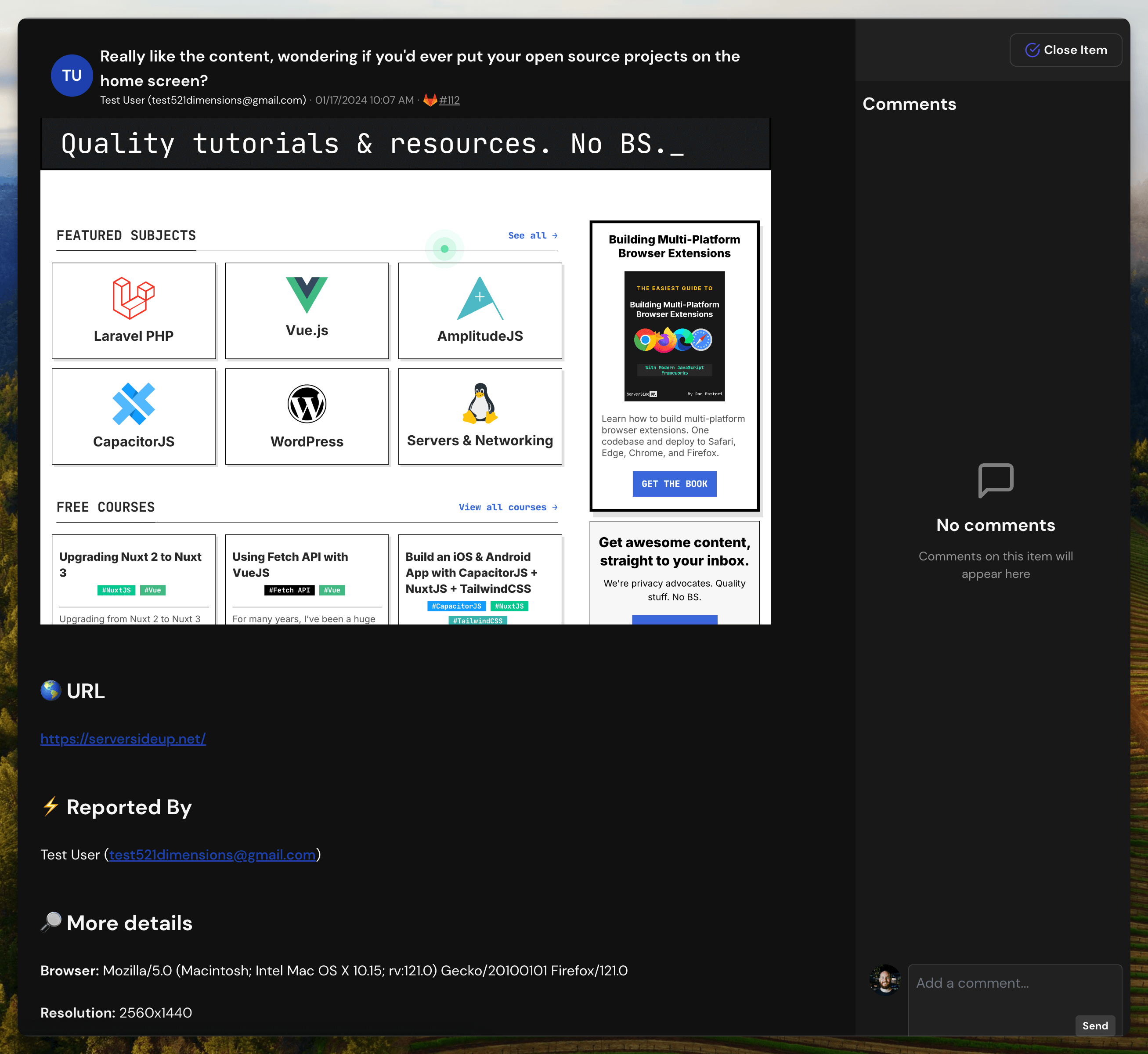Click the Get awesome content newsletter heading
Viewport: 1148px width, 1054px height.
(x=674, y=552)
